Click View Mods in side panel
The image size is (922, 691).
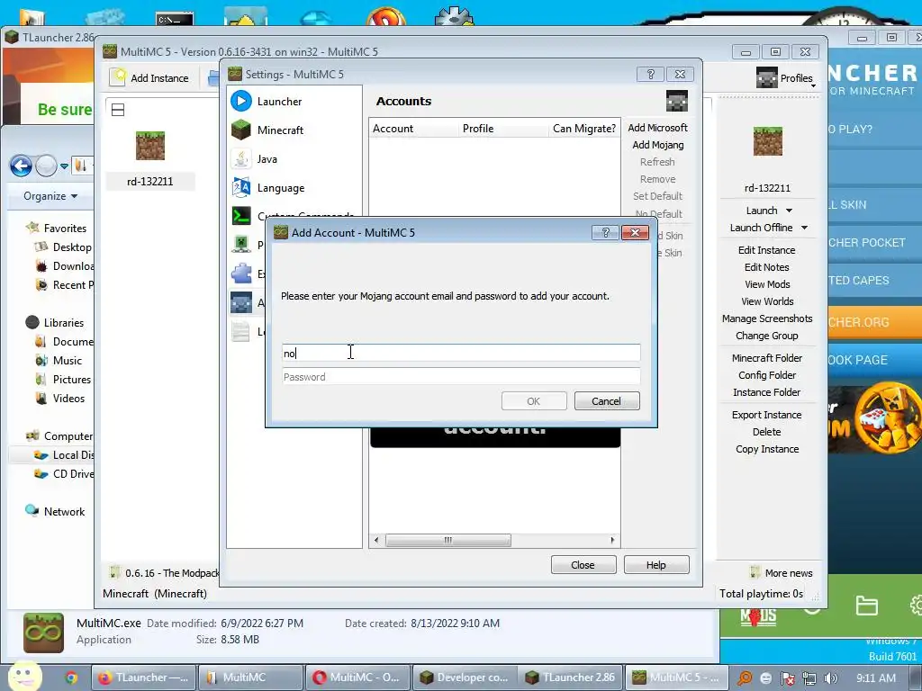coord(767,283)
